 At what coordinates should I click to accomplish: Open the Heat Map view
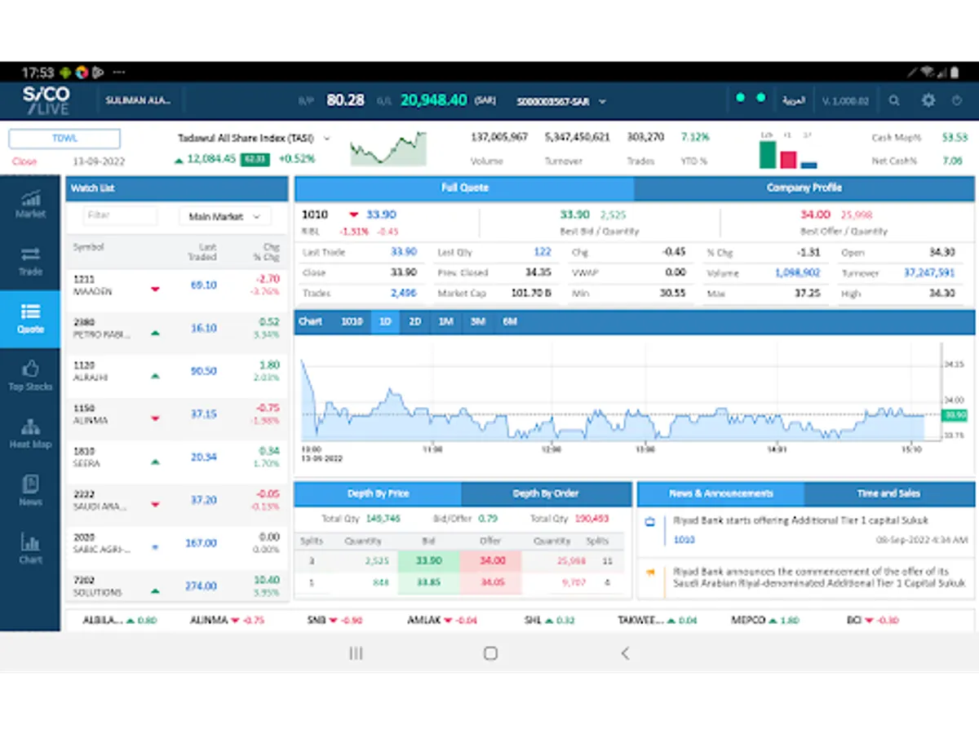pyautogui.click(x=30, y=434)
